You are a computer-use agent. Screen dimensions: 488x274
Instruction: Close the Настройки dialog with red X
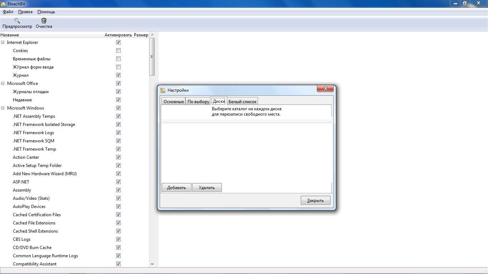click(325, 88)
